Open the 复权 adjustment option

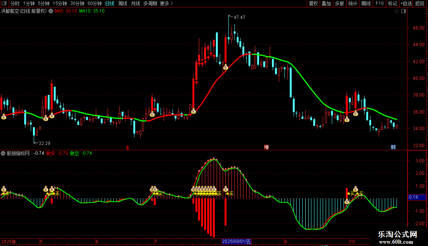coord(313,3)
